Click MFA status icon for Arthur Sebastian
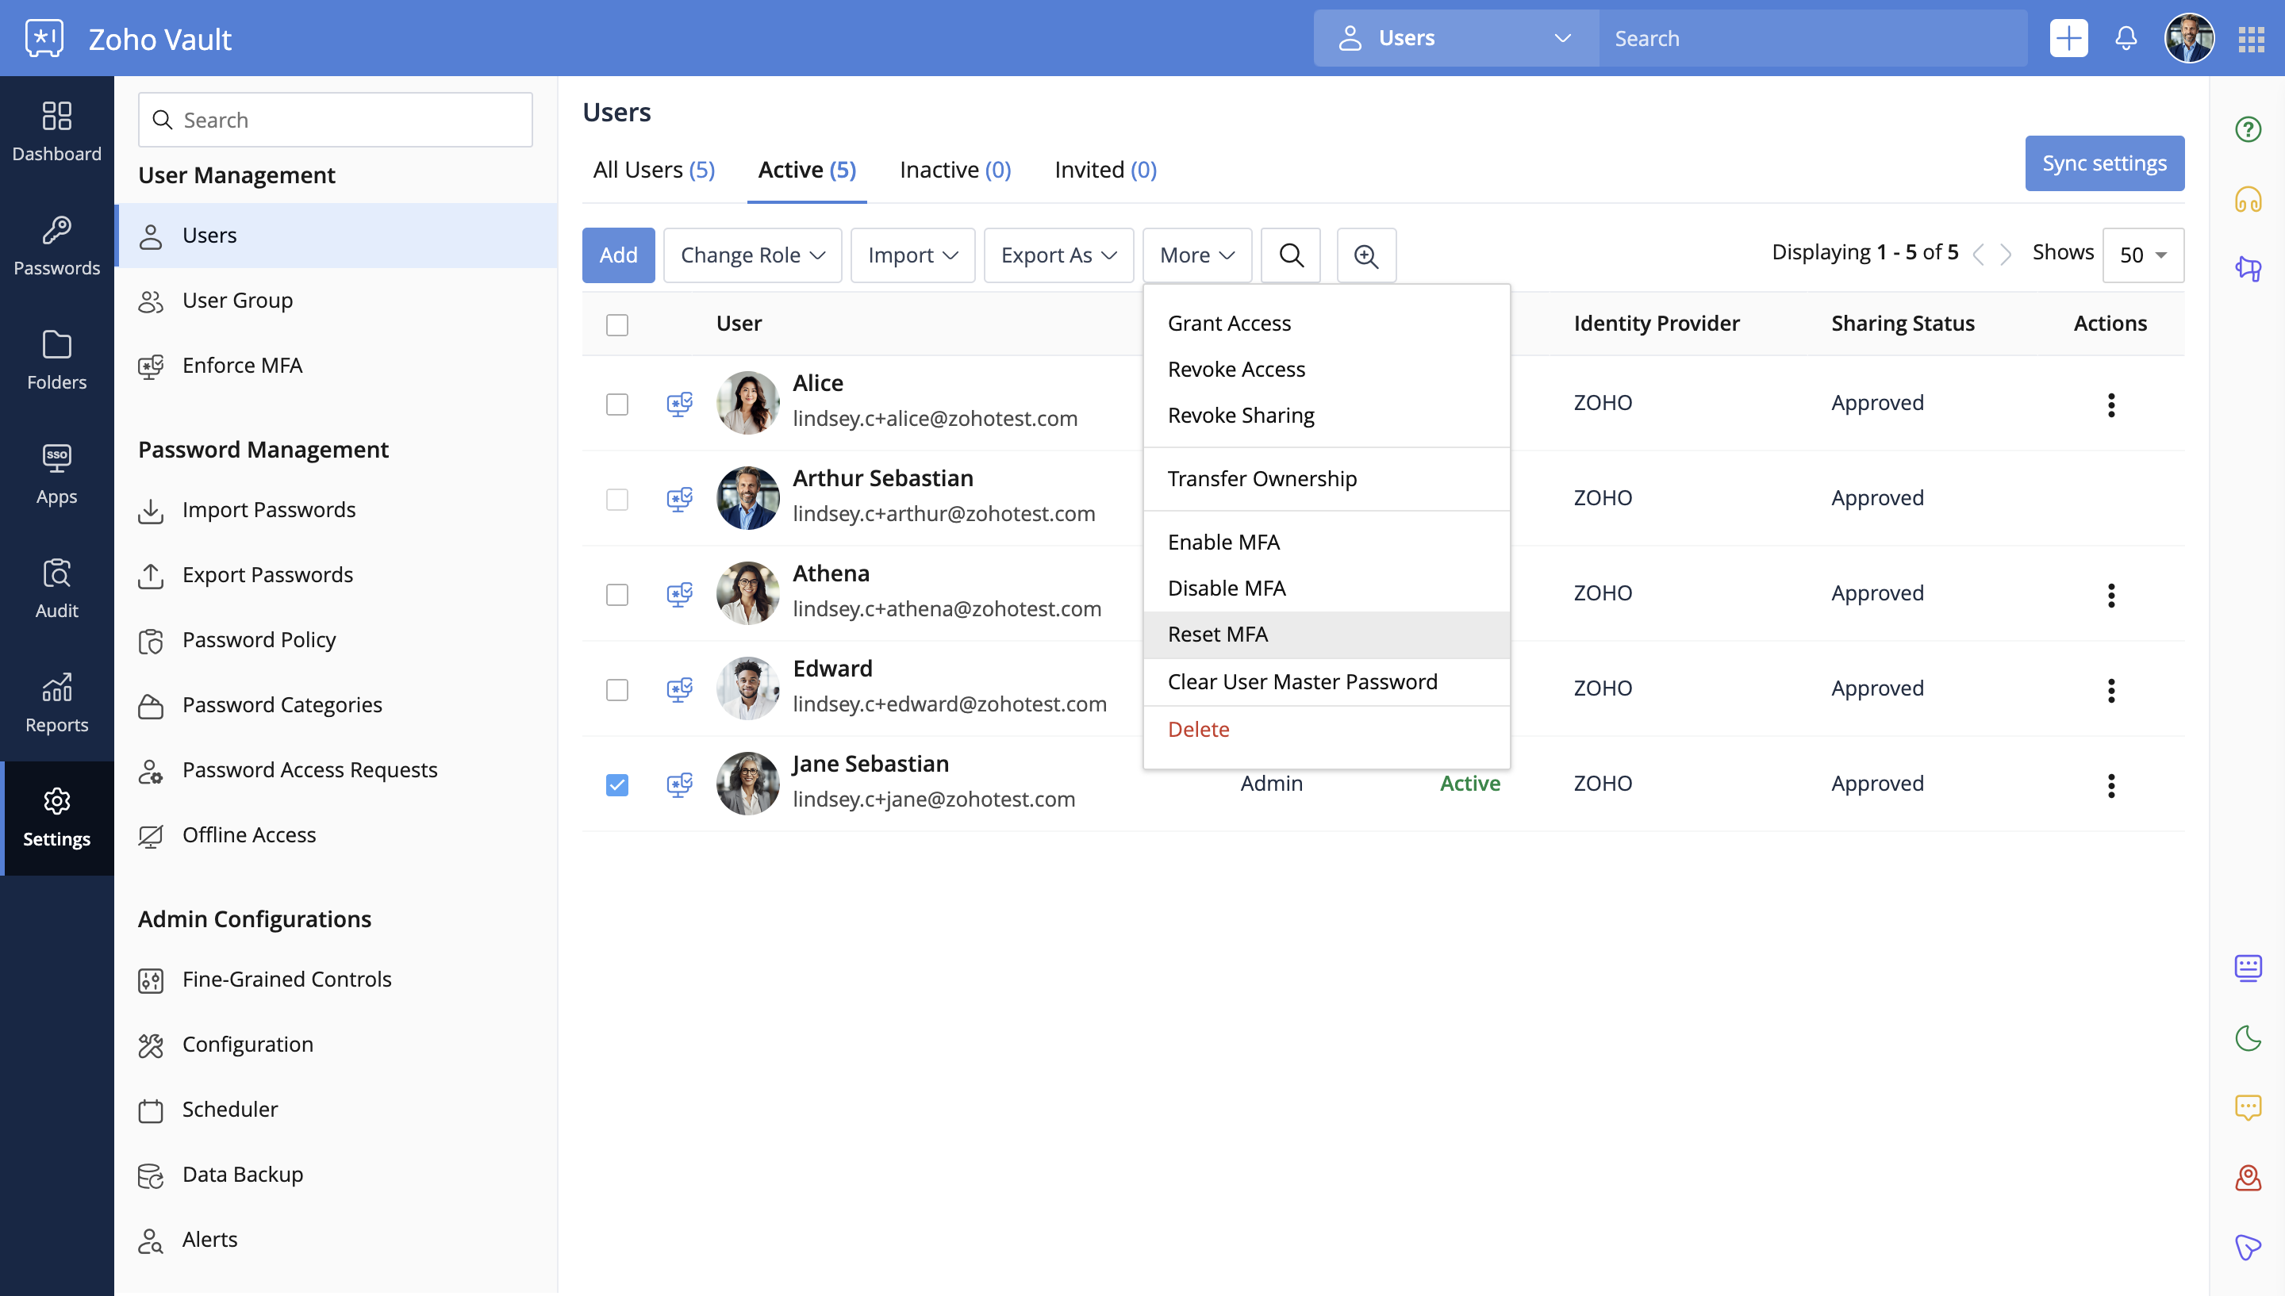 tap(680, 500)
